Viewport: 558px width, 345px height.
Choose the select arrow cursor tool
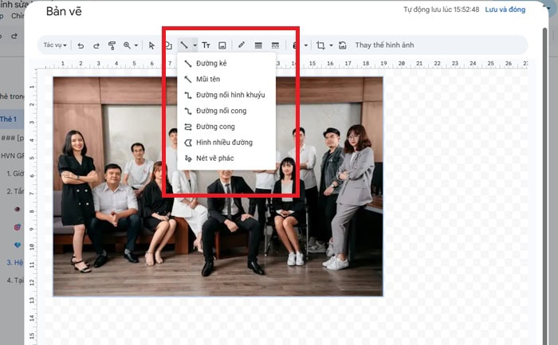152,45
